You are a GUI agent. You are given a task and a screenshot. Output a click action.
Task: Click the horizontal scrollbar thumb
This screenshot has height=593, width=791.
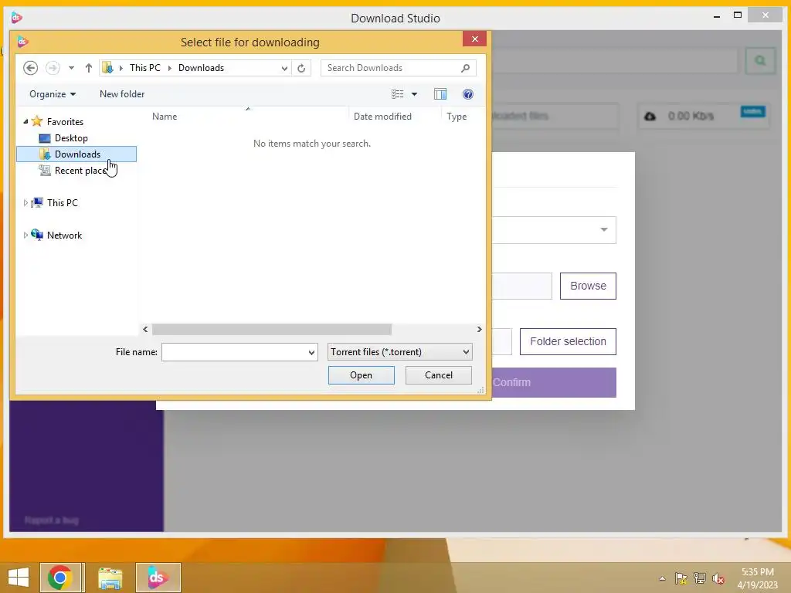coord(272,329)
